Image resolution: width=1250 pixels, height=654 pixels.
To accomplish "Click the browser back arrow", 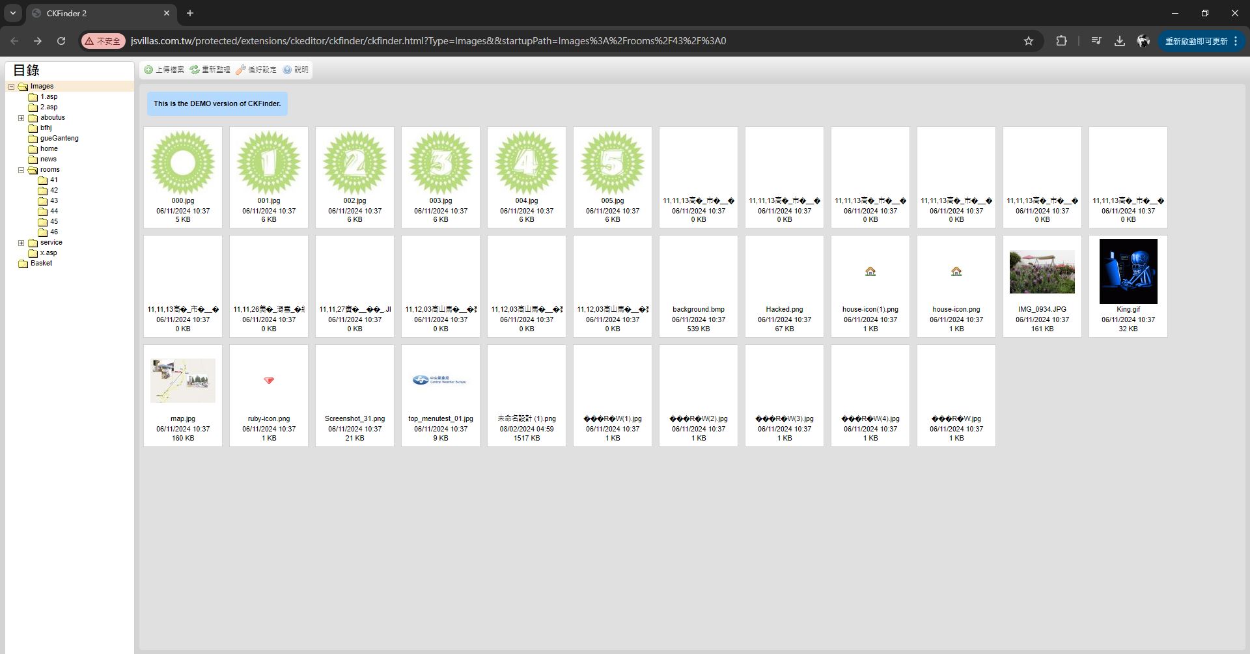I will point(14,41).
